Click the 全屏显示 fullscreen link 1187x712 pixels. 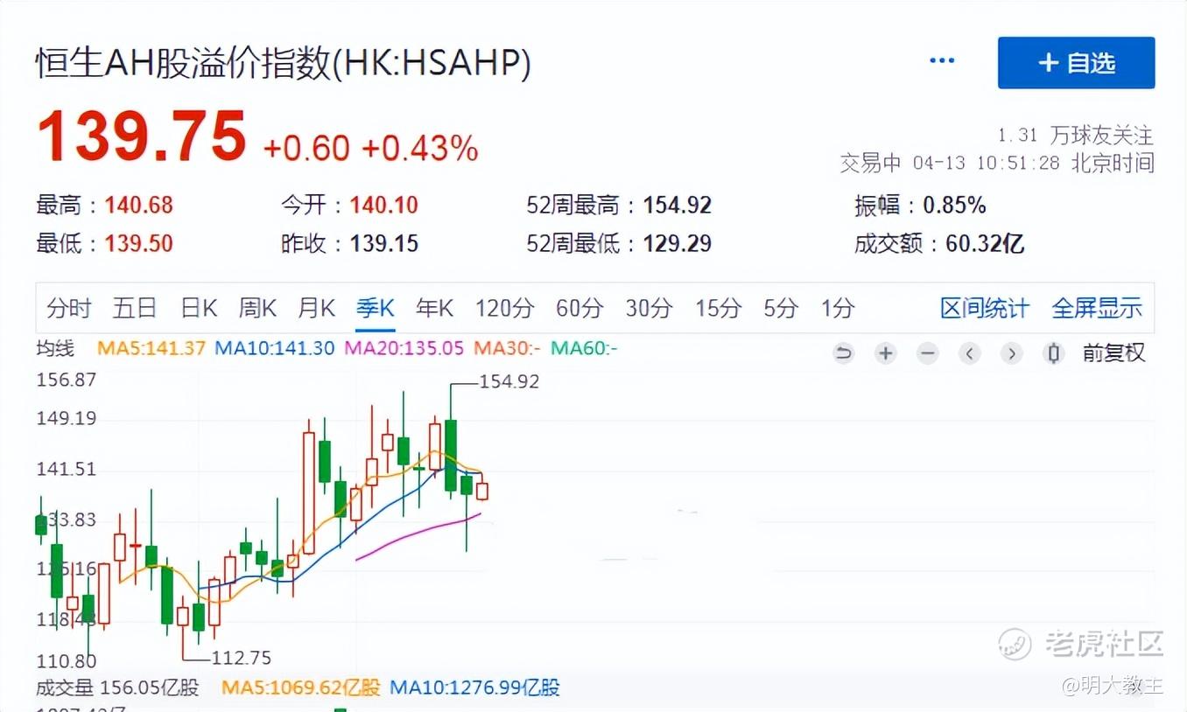tap(1097, 308)
